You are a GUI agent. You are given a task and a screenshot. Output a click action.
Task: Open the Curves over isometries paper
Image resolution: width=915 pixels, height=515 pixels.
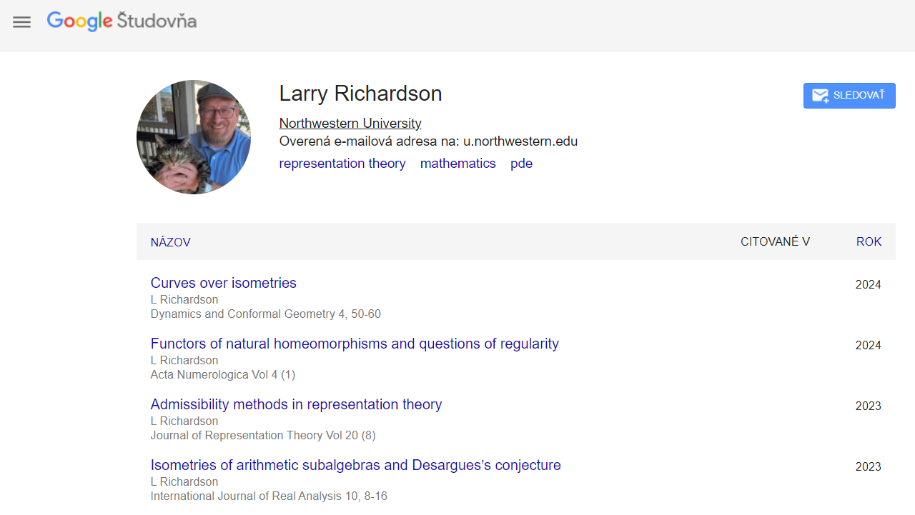click(x=223, y=283)
